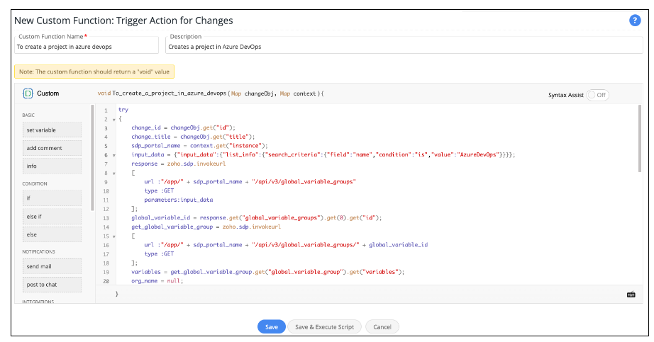Click the 'try' keyword on line 1
This screenshot has height=342, width=654.
[x=123, y=110]
